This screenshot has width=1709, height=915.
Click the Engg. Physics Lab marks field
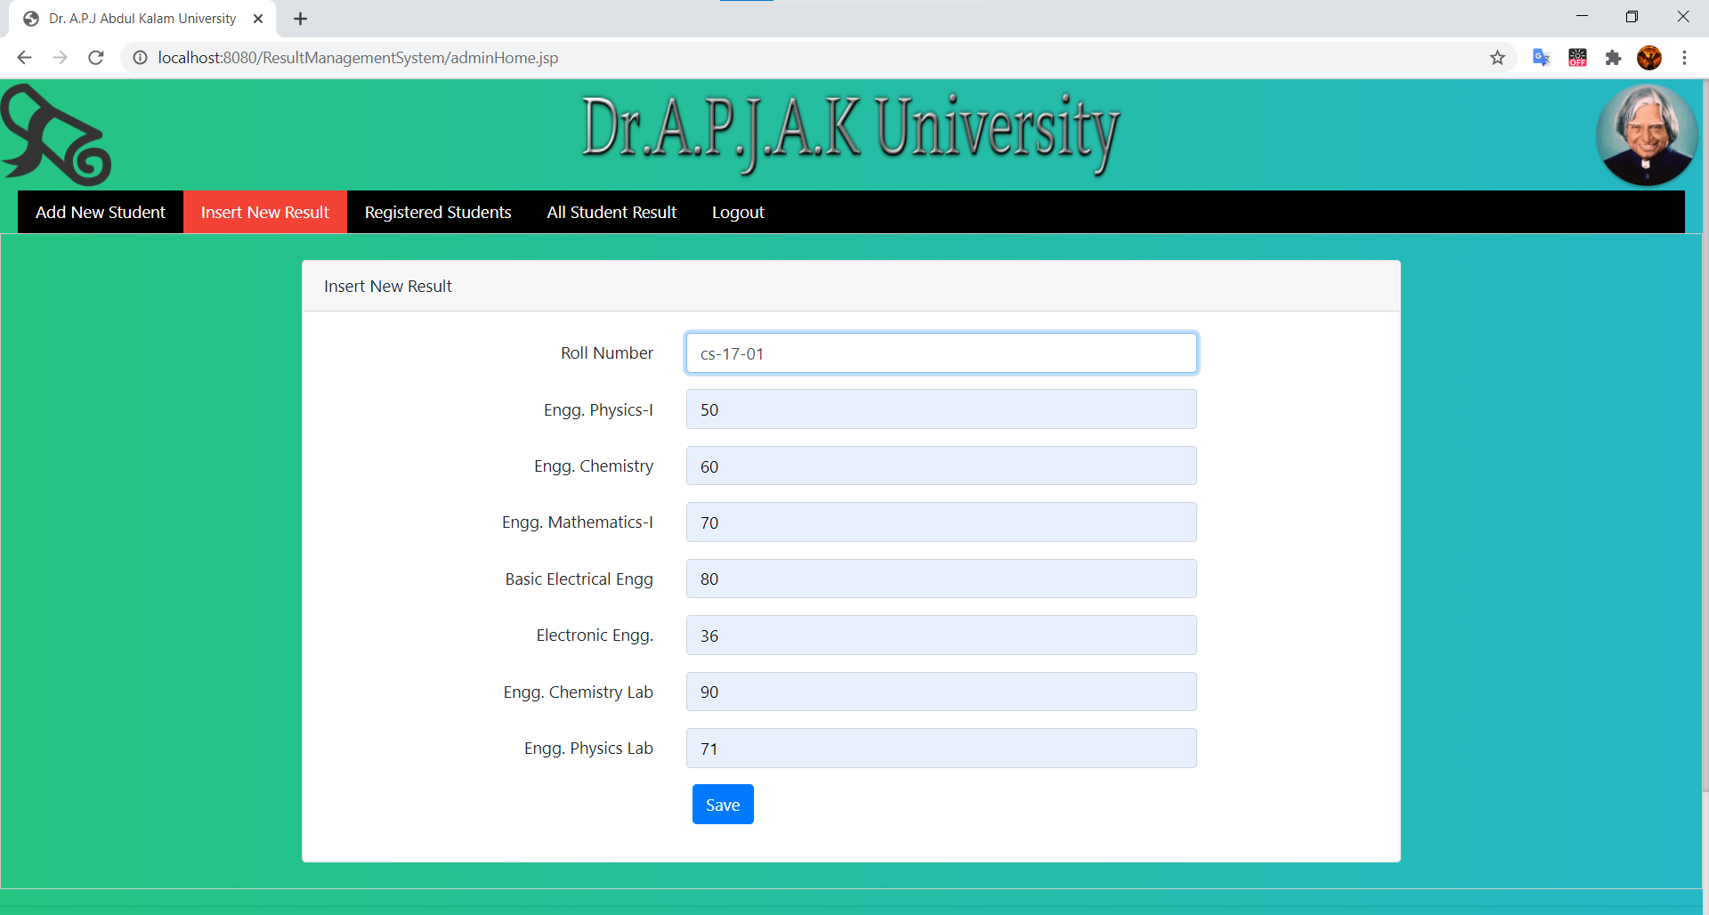pos(941,749)
